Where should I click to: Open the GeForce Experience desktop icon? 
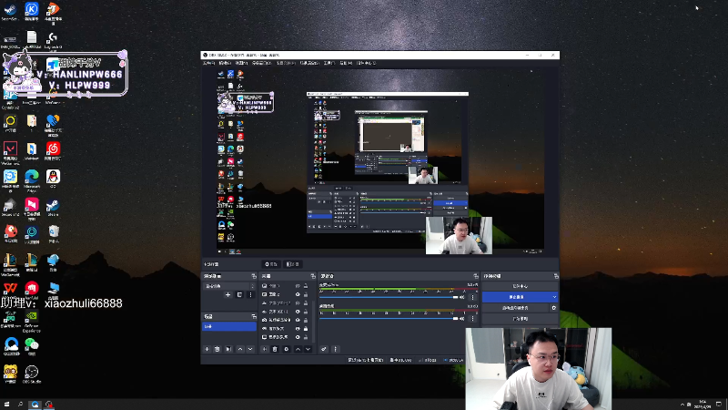(x=32, y=321)
